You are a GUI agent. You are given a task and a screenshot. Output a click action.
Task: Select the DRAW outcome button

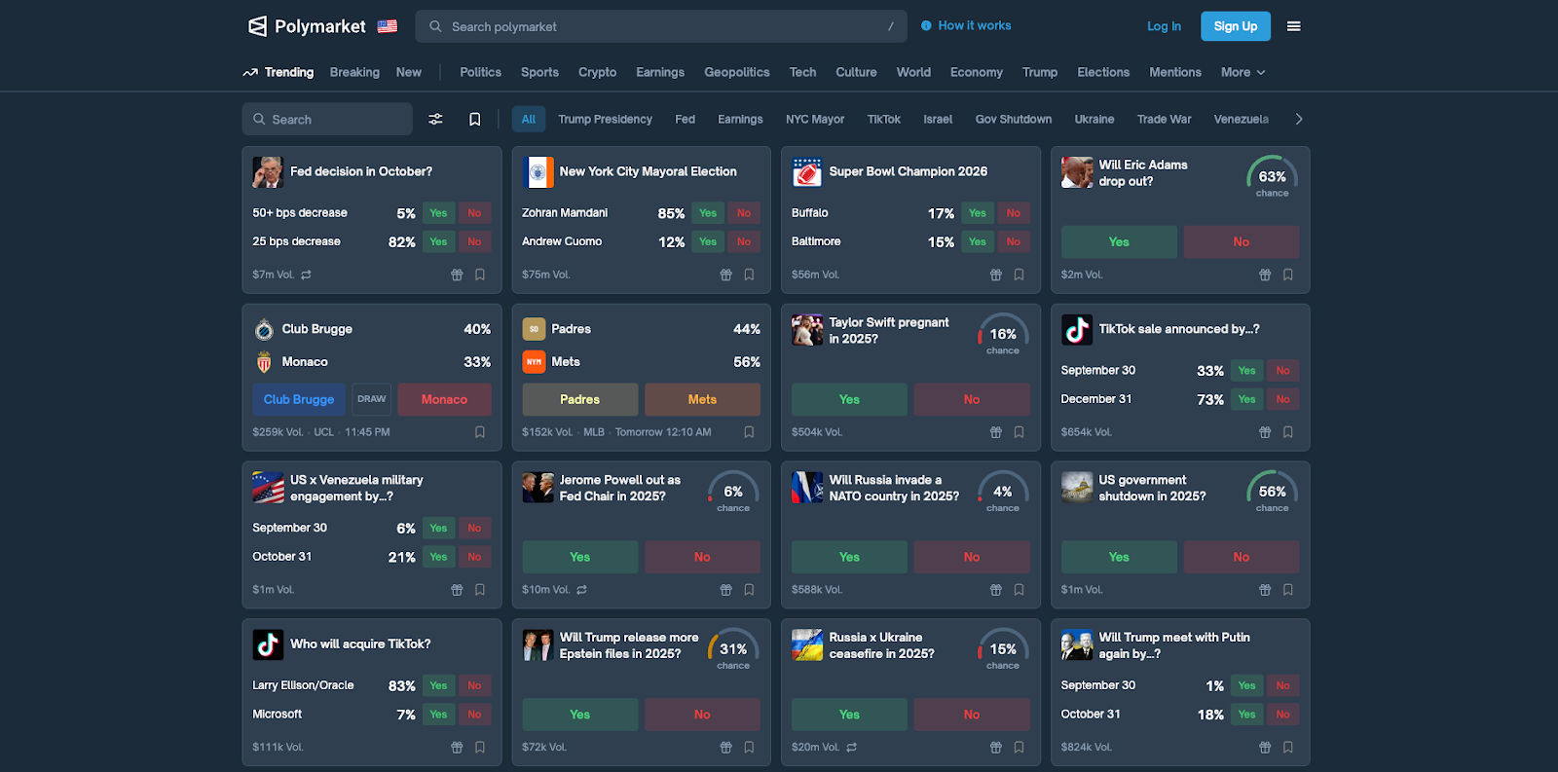(372, 399)
